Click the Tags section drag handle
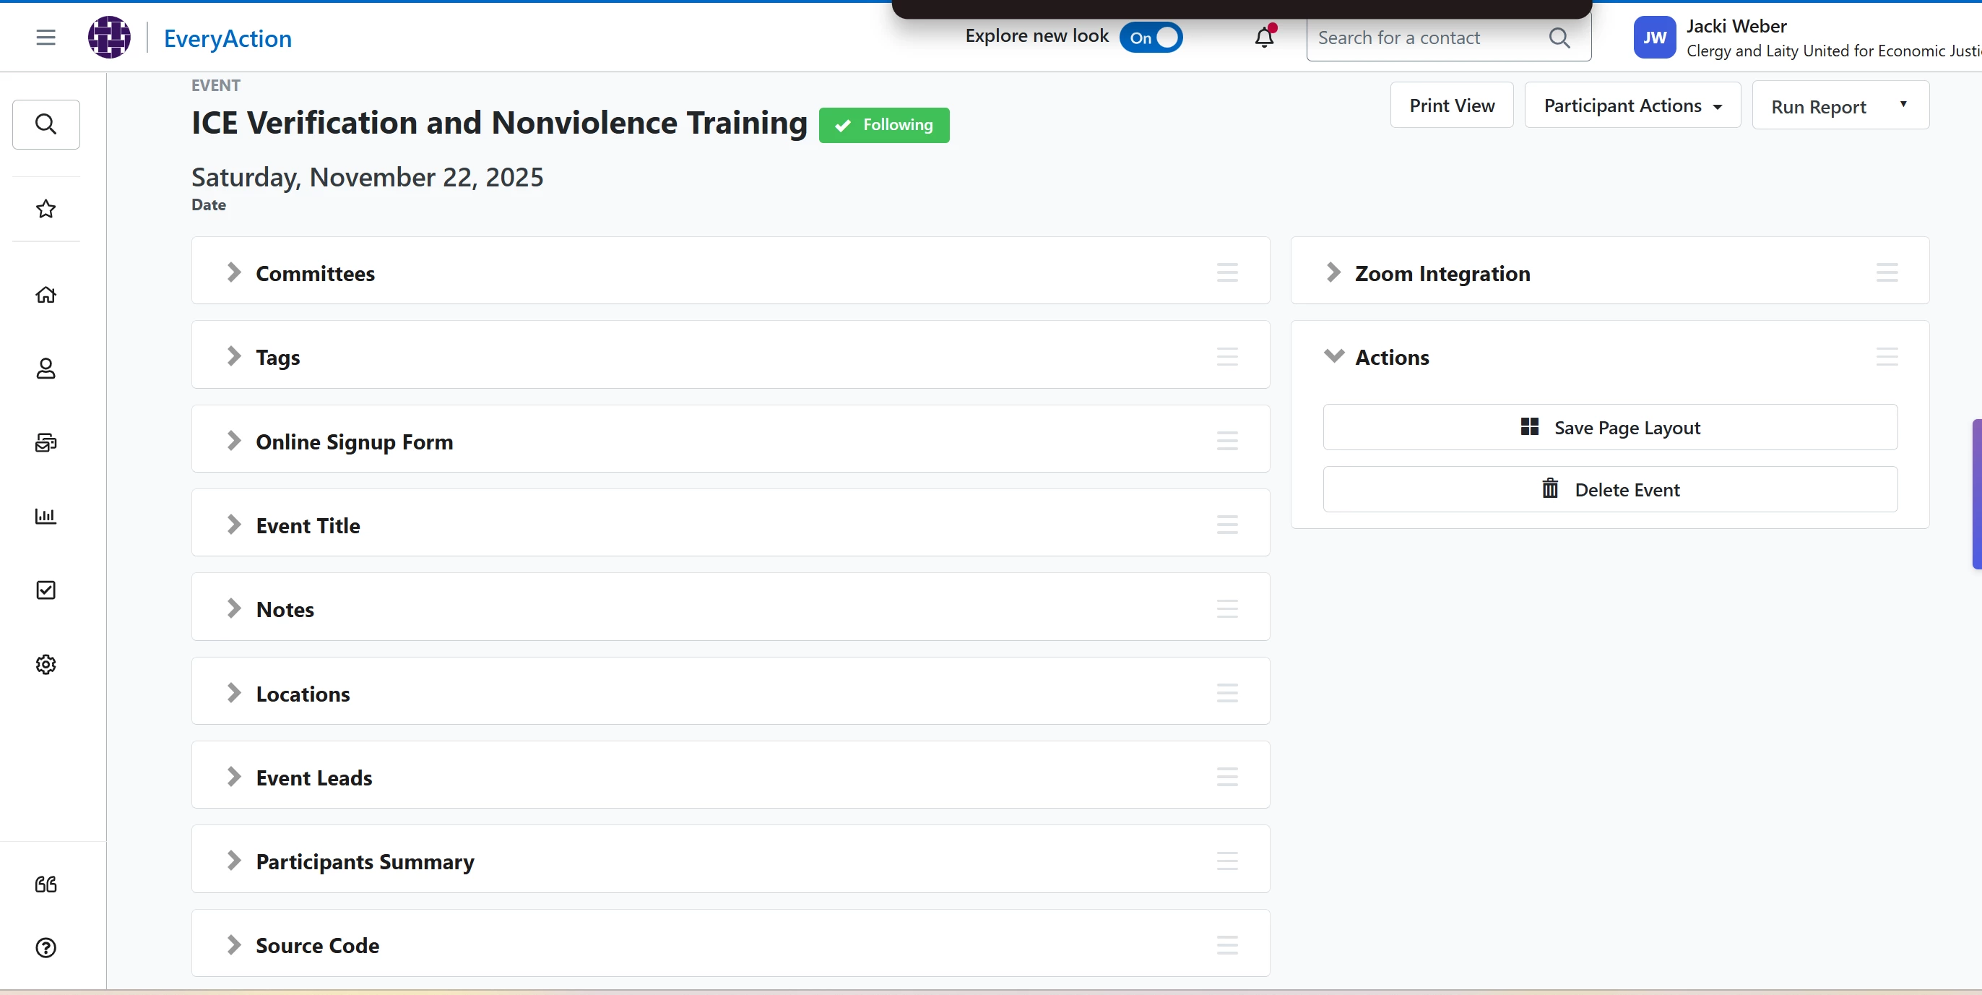The image size is (1982, 995). (1226, 356)
